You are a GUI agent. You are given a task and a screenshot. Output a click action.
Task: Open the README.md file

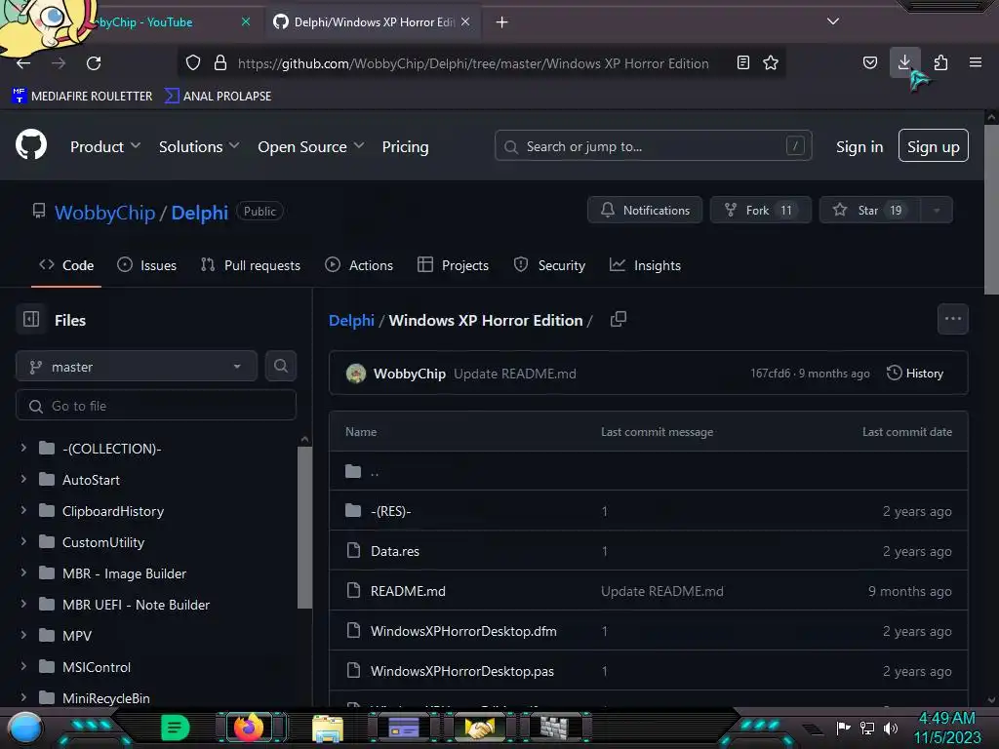point(408,591)
